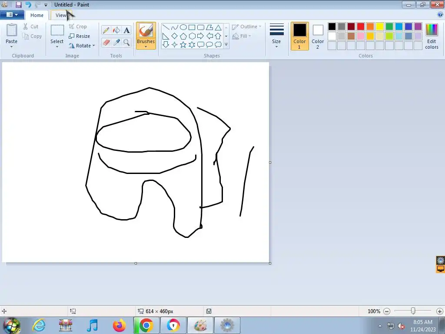Pick the Up arrow shape
445x334 pixels.
[218, 36]
